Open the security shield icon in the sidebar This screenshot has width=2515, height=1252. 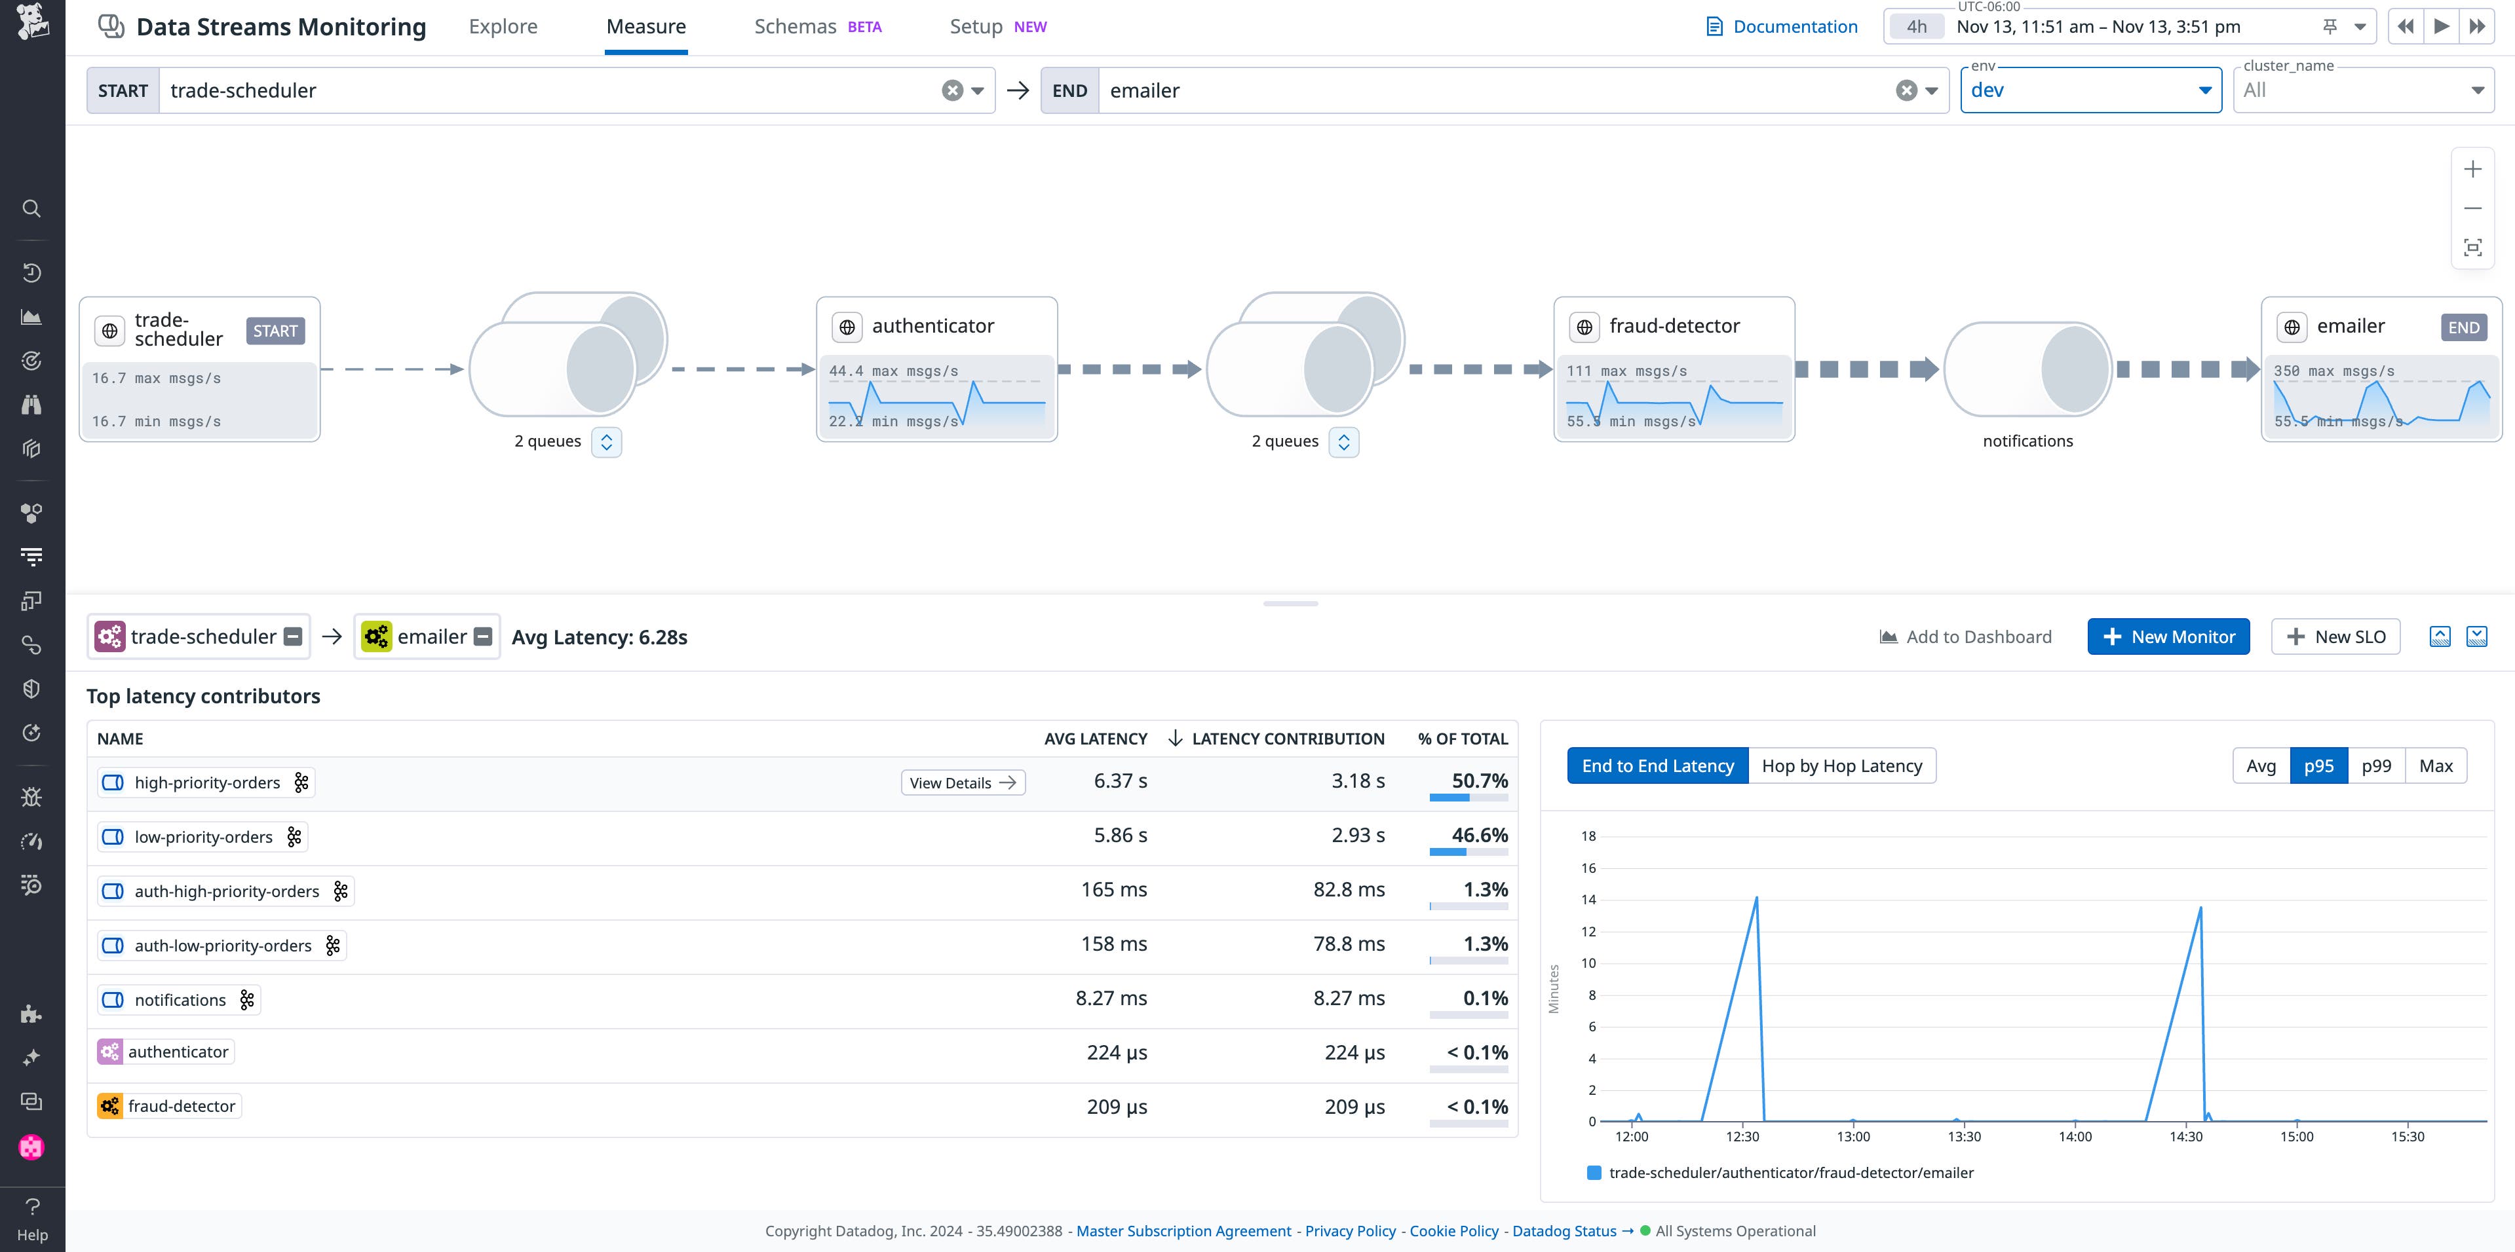[31, 688]
